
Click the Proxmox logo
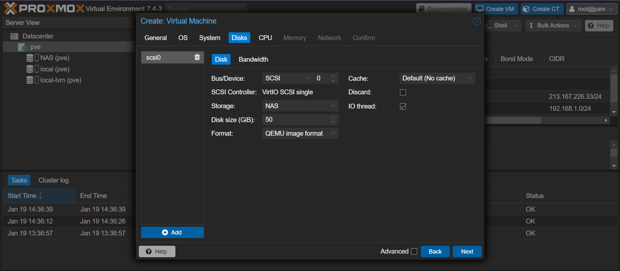click(44, 8)
